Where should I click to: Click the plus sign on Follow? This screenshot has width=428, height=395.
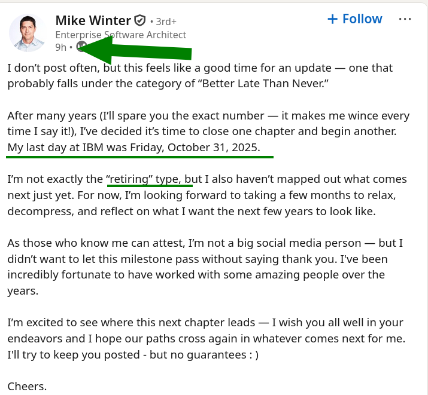[x=333, y=19]
